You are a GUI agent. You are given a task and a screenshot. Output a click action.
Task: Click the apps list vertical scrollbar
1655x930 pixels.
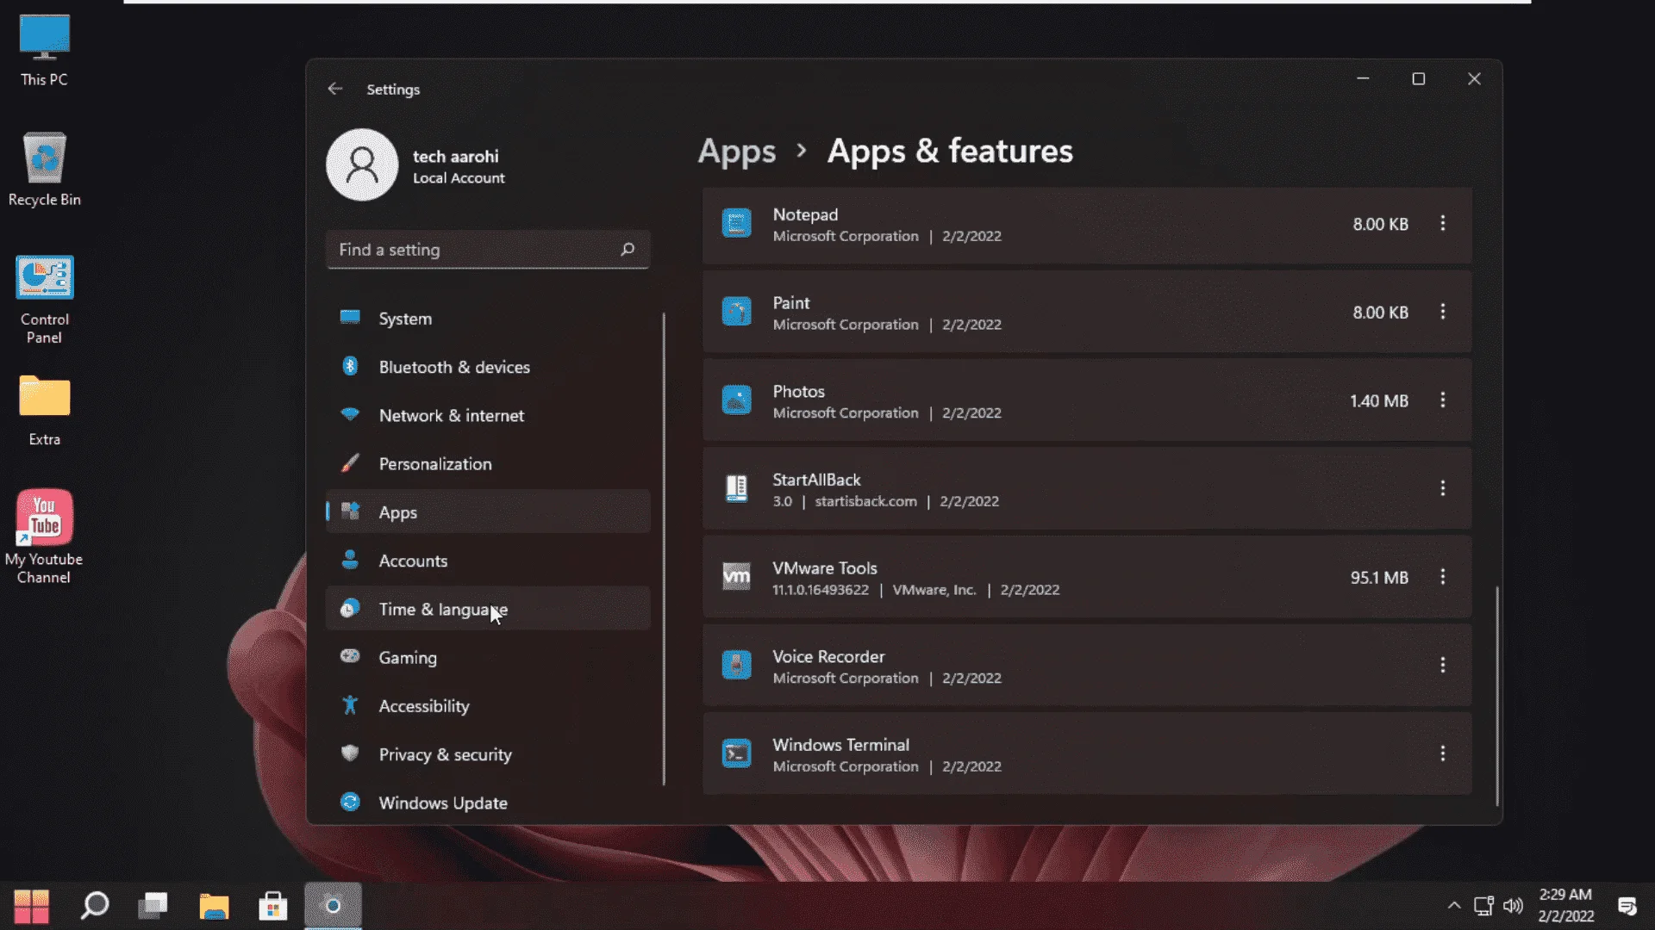(x=1497, y=696)
